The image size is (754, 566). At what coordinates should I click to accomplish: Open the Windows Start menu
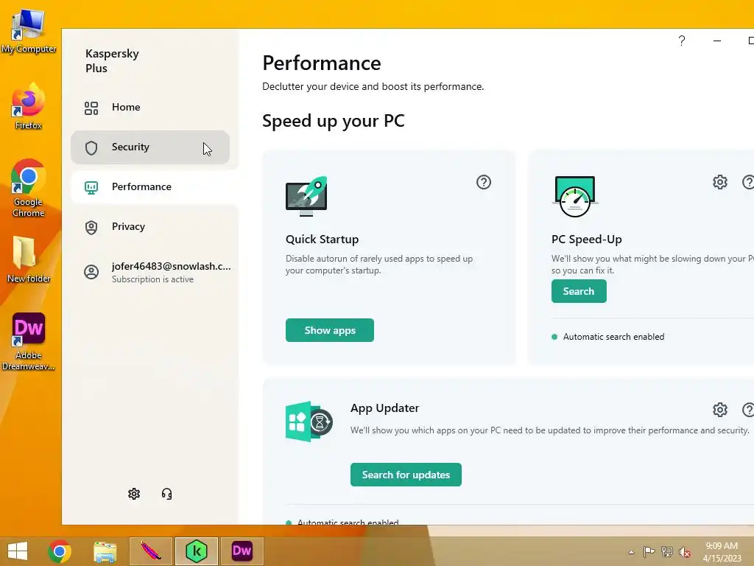[x=18, y=551]
